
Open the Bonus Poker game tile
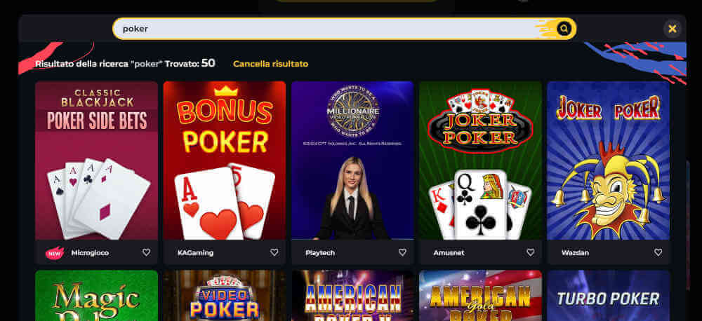pos(225,160)
